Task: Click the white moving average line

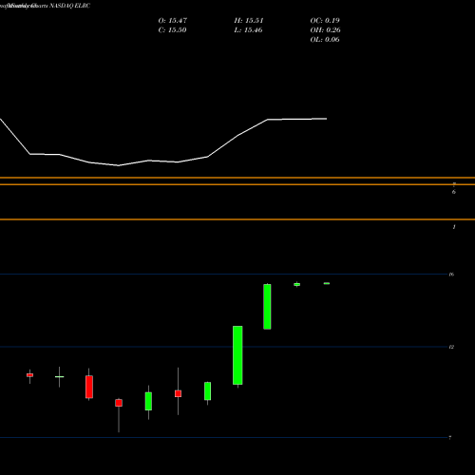Action: click(x=163, y=142)
